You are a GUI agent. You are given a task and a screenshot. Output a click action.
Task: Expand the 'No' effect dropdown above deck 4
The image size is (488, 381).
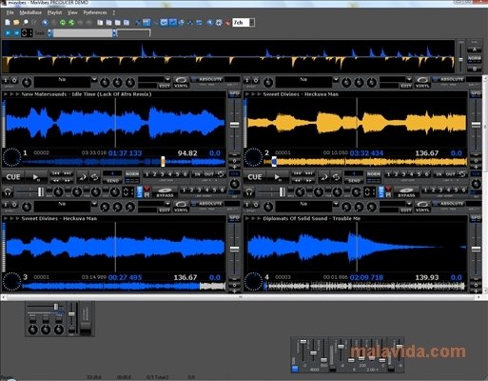pos(336,204)
